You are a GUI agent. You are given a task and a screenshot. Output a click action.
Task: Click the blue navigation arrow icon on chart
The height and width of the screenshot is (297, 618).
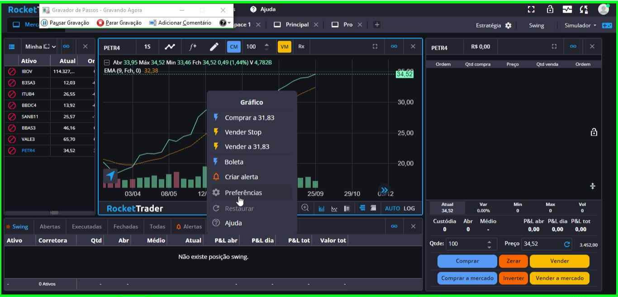(x=110, y=176)
